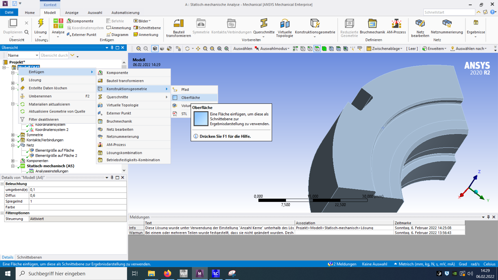Open File Explorer from the taskbar

(x=151, y=274)
